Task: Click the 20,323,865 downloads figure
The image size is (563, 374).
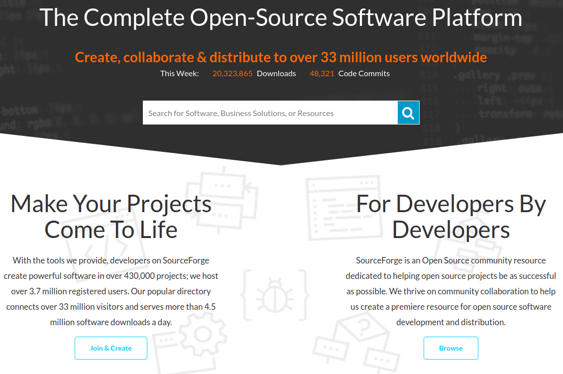Action: point(232,73)
